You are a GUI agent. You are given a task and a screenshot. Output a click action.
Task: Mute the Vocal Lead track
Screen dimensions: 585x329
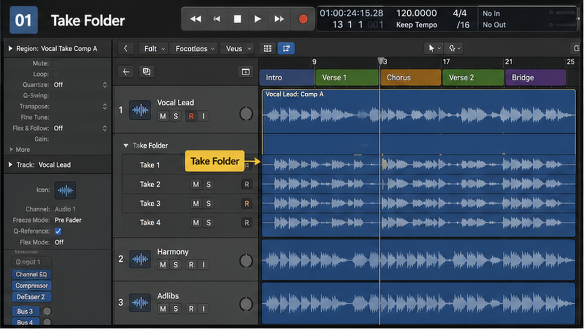click(163, 116)
